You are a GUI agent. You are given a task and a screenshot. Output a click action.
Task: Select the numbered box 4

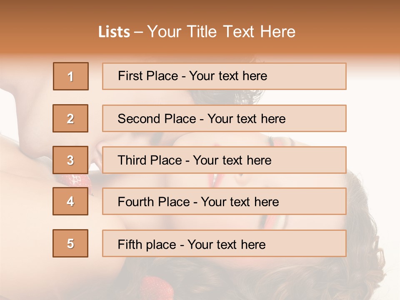click(x=70, y=202)
